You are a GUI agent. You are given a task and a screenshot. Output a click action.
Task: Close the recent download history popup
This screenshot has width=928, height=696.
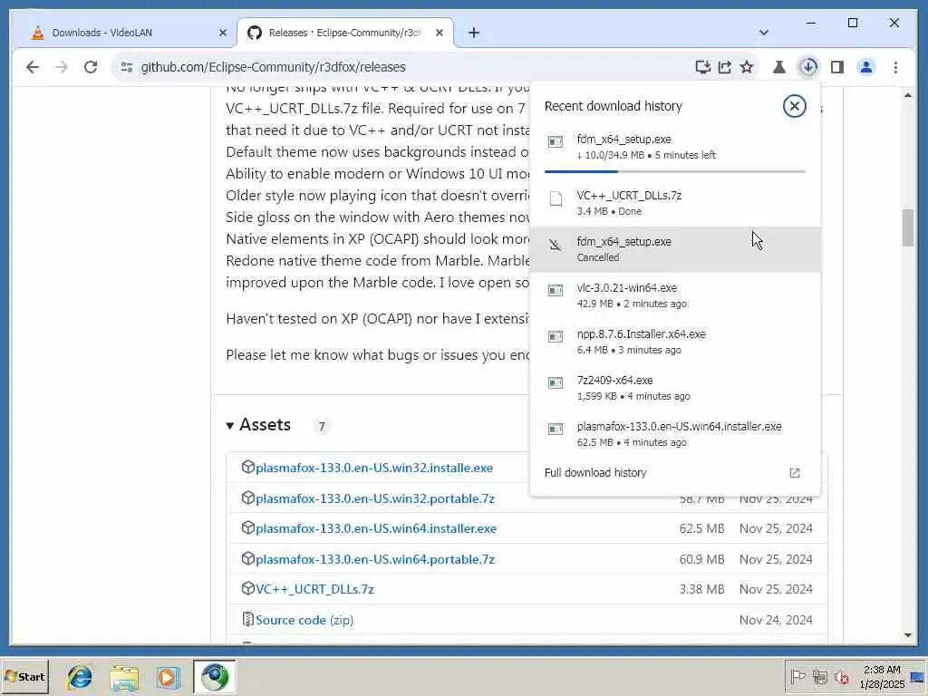click(x=794, y=107)
